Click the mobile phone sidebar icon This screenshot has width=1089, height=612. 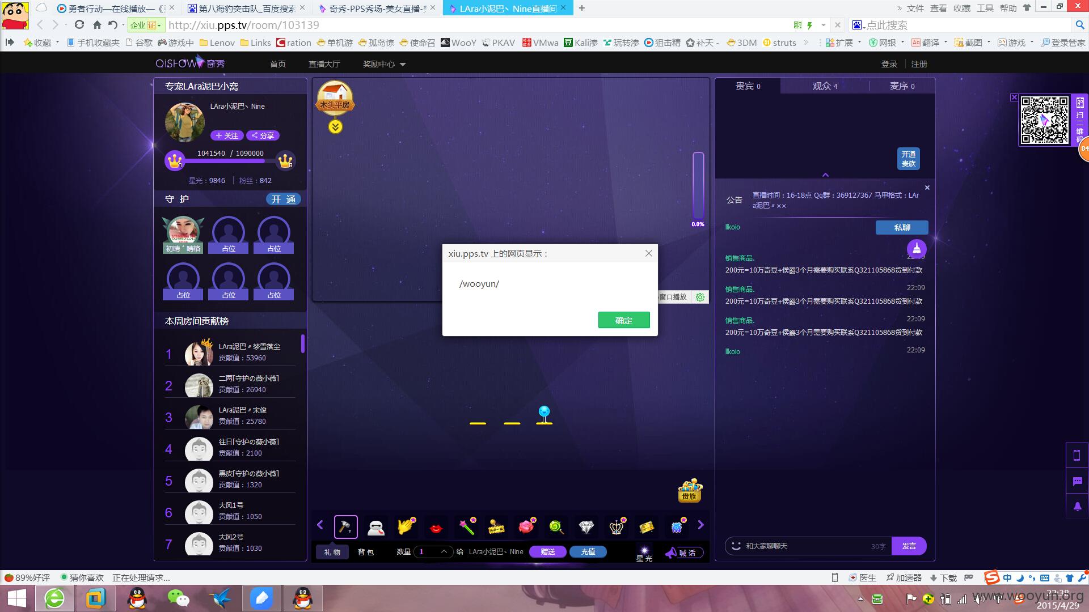[1077, 455]
